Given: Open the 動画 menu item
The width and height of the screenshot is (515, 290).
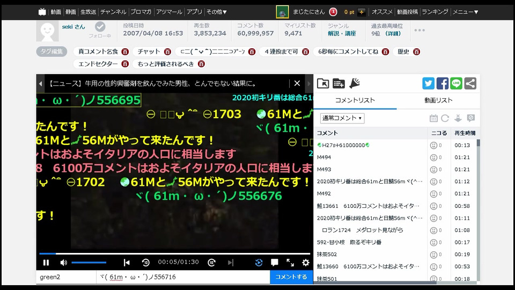Looking at the screenshot, I should pos(56,12).
